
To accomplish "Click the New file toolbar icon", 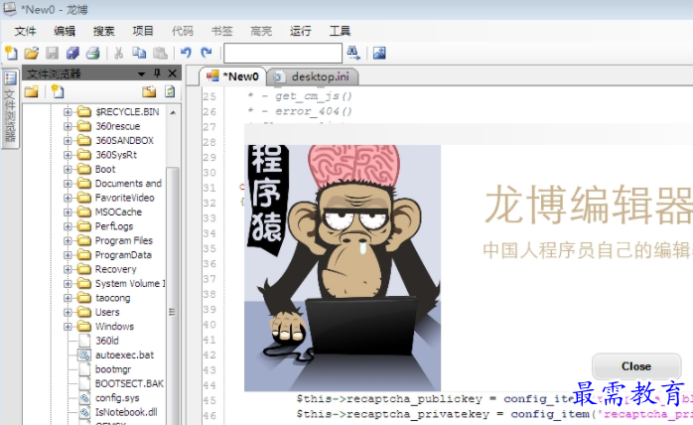I will [x=10, y=53].
